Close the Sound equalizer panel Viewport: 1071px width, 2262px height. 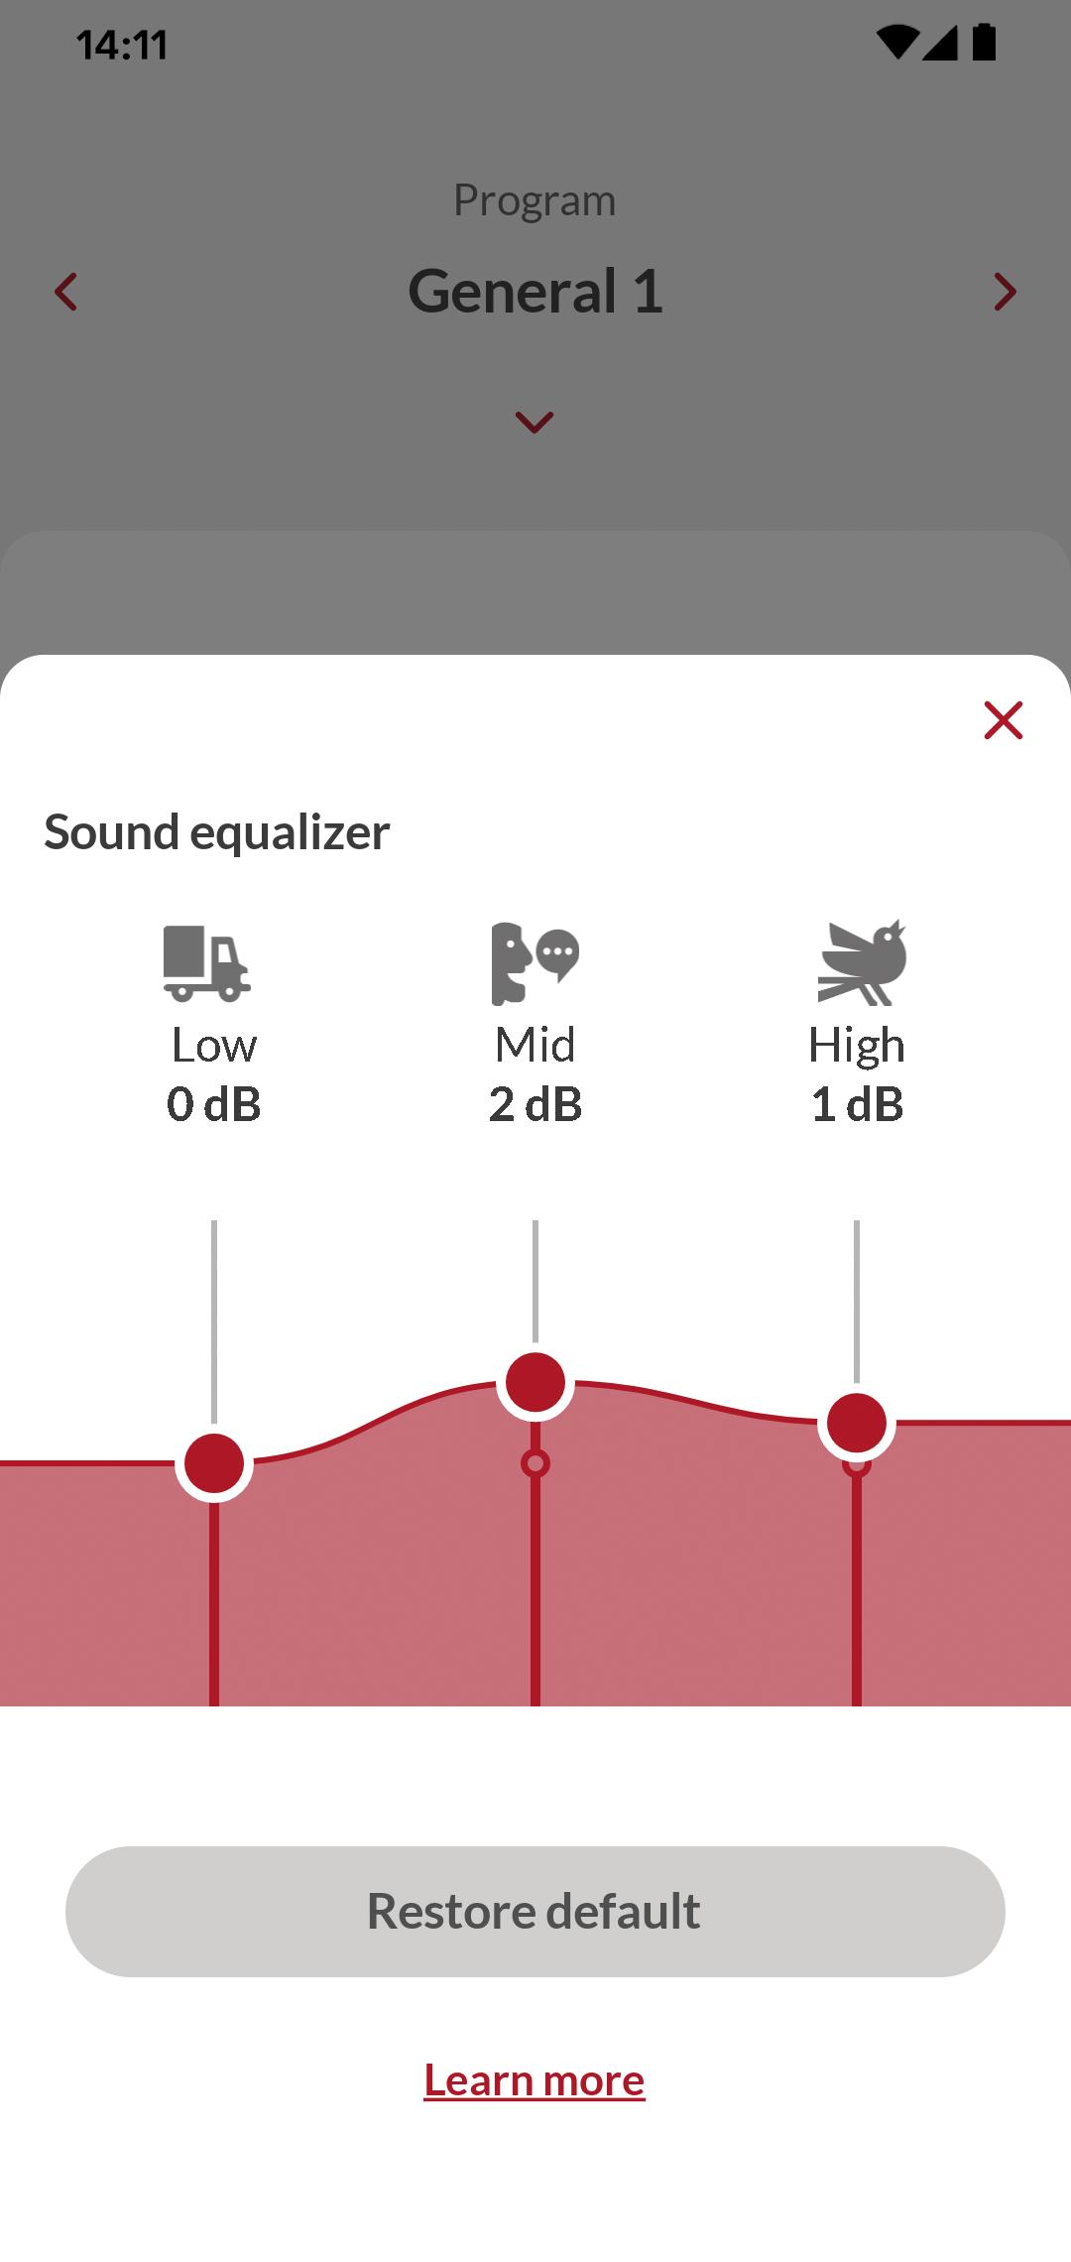point(1003,720)
